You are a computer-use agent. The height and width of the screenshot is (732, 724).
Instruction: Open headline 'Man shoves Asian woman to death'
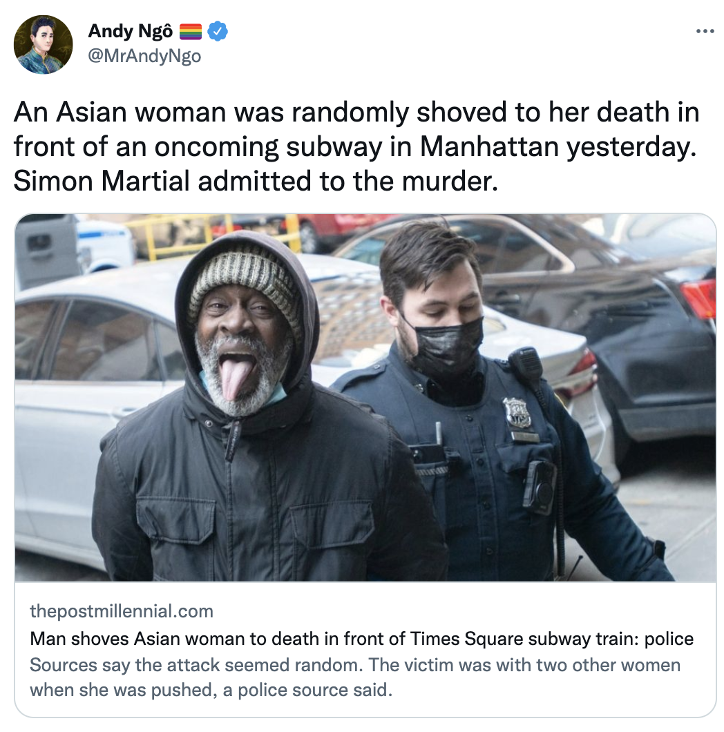coord(361,639)
